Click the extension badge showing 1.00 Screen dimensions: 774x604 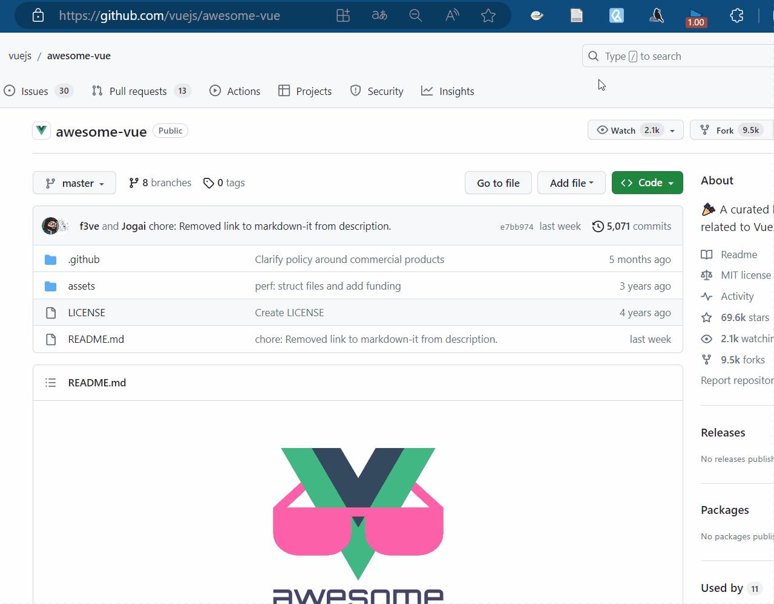696,17
